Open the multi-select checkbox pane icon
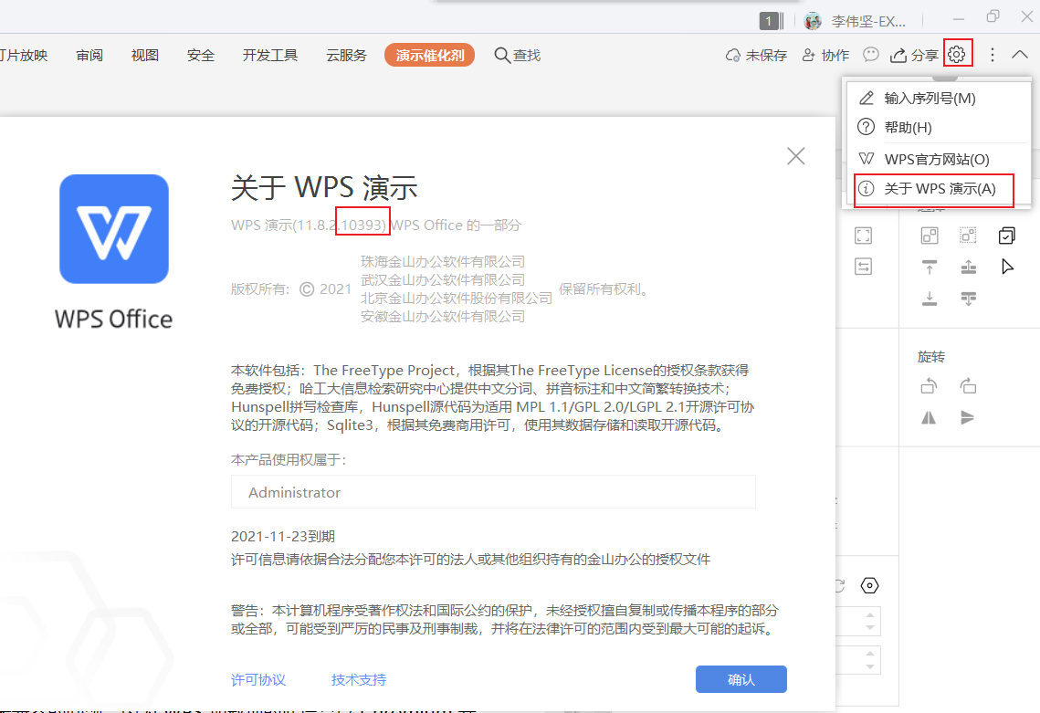 [1007, 236]
